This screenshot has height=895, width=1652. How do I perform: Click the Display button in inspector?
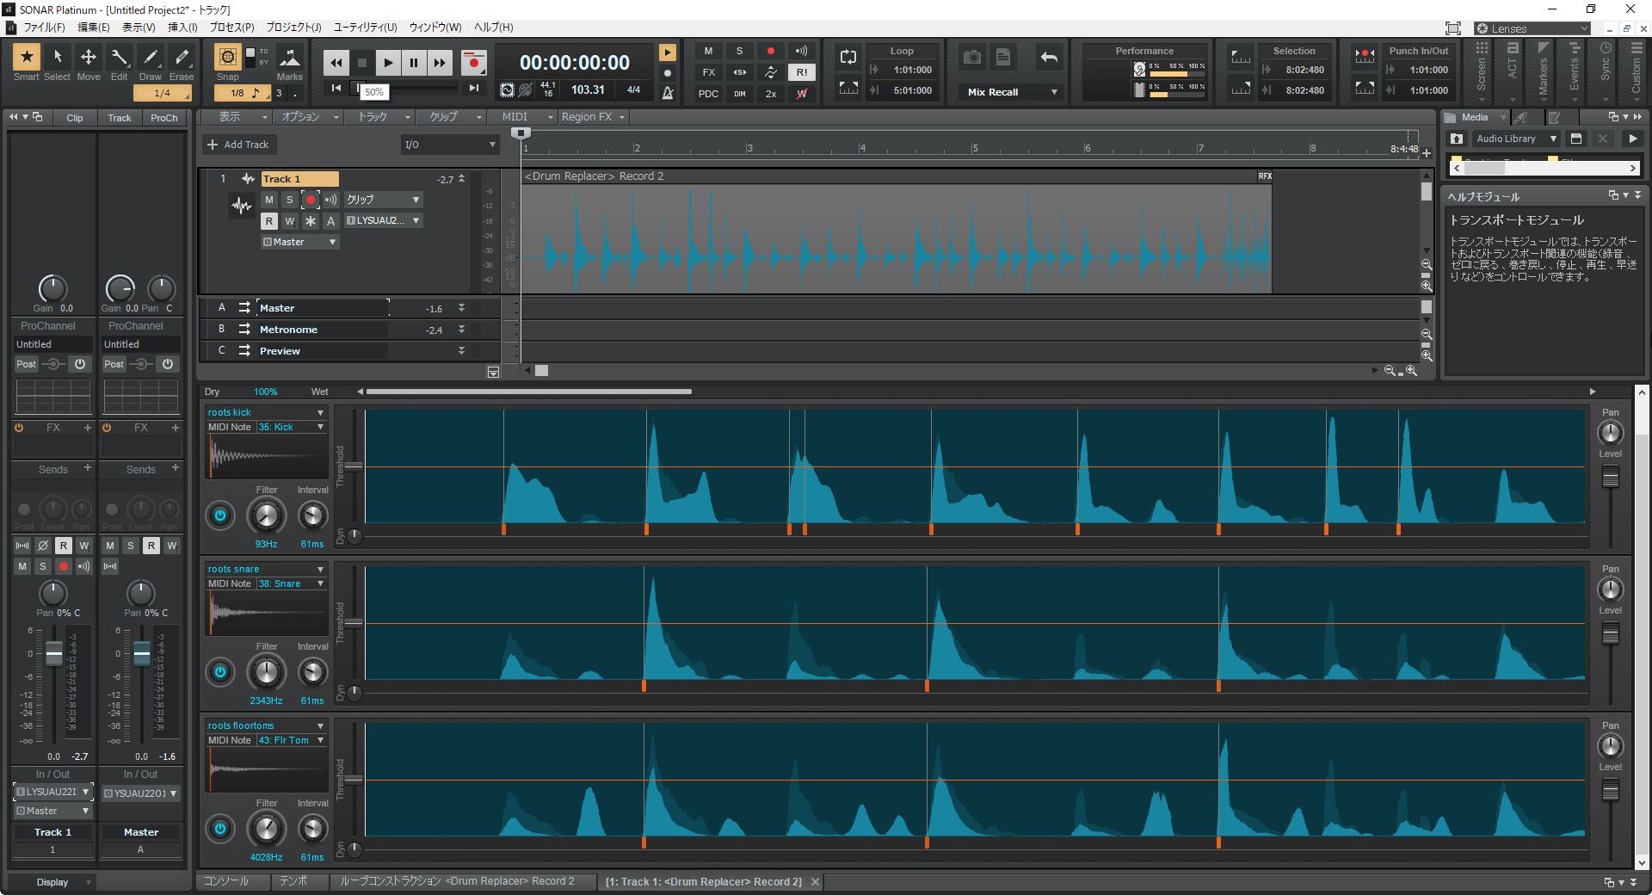click(x=52, y=882)
